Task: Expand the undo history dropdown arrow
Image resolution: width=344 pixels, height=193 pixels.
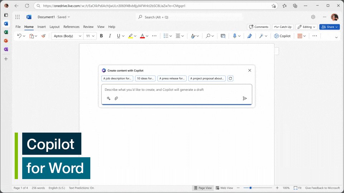Action: pyautogui.click(x=24, y=36)
